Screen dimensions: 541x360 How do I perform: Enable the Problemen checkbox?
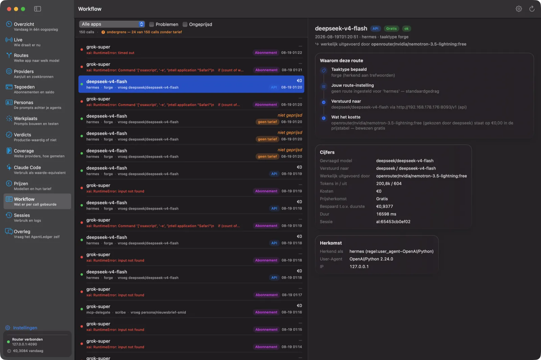[x=151, y=24]
